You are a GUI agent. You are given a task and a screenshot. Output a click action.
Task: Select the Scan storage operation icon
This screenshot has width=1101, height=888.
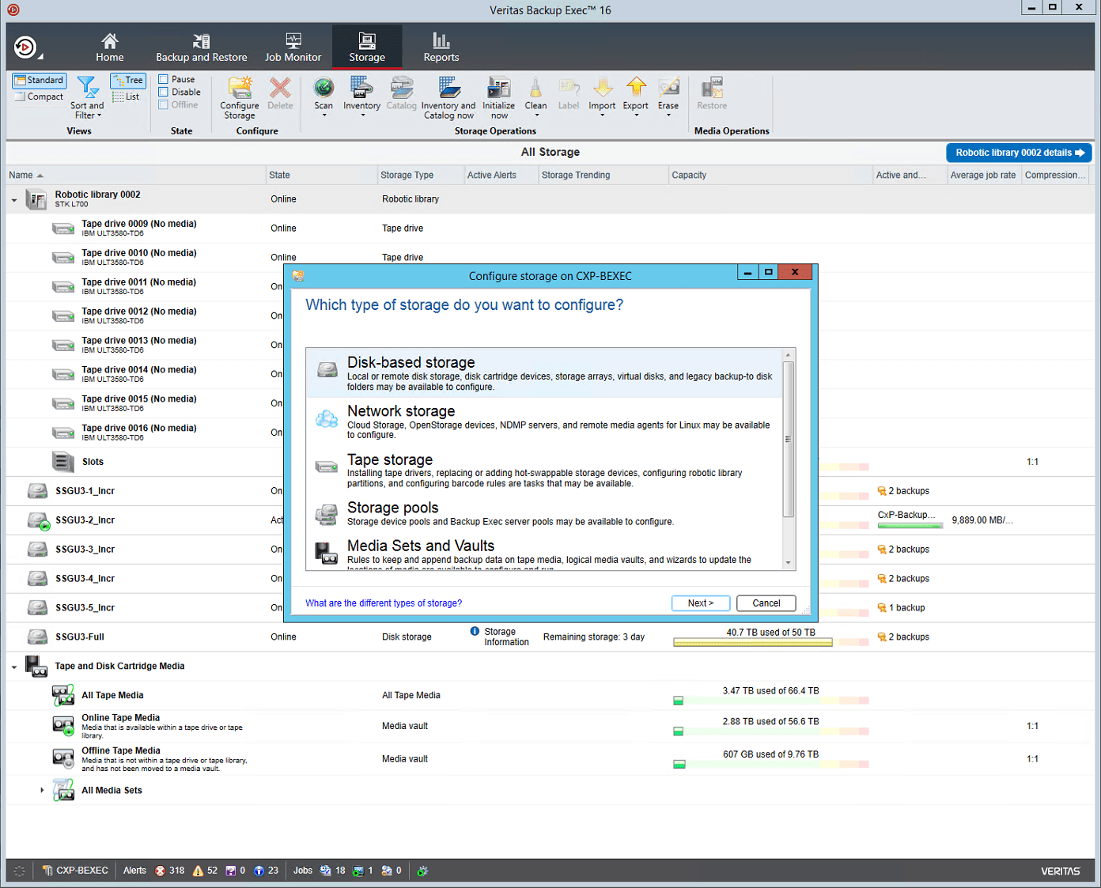point(323,95)
